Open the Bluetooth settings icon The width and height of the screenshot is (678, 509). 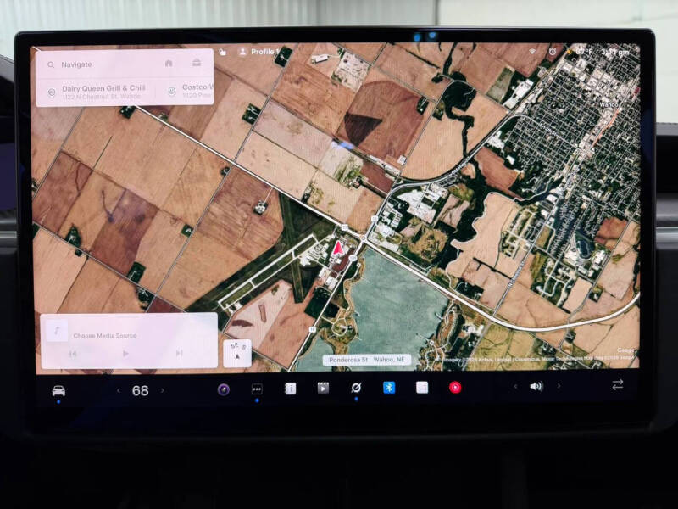click(389, 388)
